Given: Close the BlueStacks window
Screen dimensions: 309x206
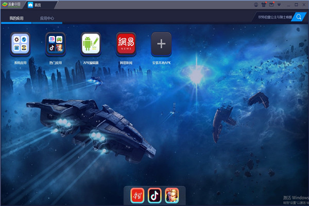Looking at the screenshot, I should [x=304, y=5].
